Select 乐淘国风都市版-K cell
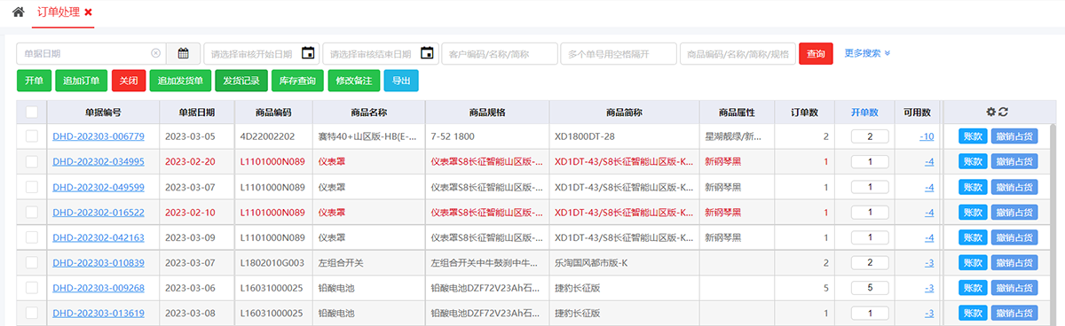The height and width of the screenshot is (326, 1065). [x=591, y=263]
